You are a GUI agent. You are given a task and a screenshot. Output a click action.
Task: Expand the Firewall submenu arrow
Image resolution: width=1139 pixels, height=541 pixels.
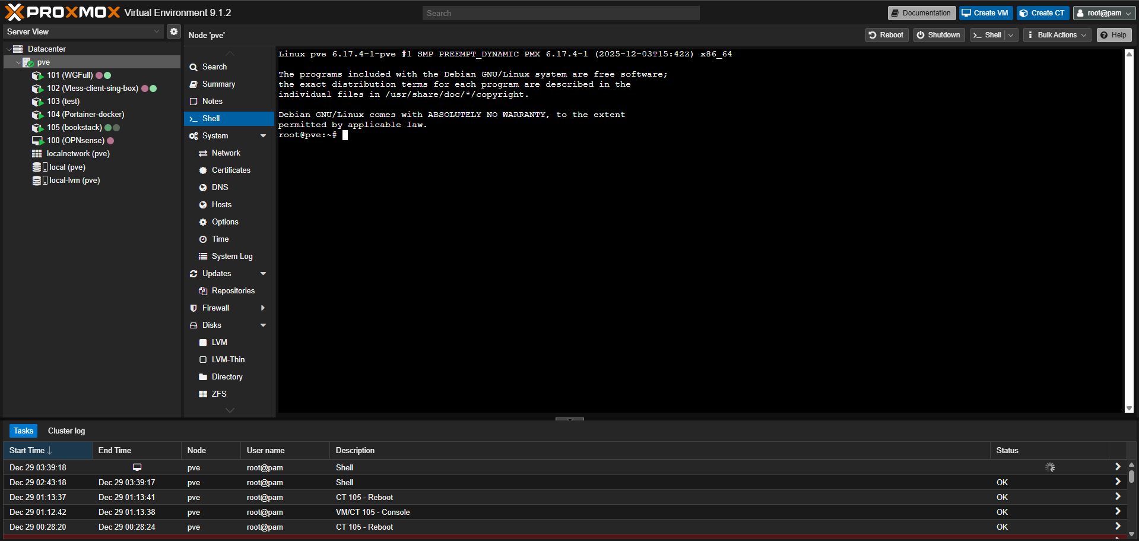pos(263,308)
